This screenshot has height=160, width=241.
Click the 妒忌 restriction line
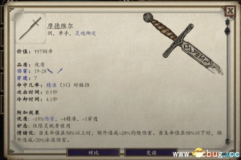tap(43, 126)
